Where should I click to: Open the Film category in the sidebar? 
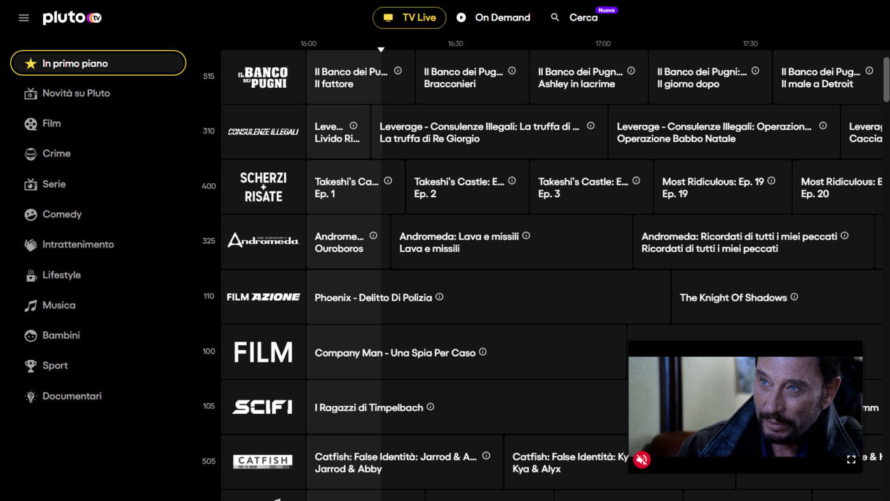click(x=53, y=123)
